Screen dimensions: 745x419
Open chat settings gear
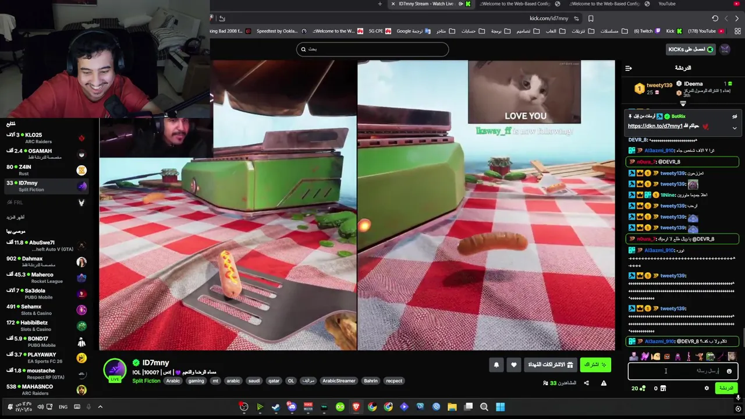pos(707,388)
